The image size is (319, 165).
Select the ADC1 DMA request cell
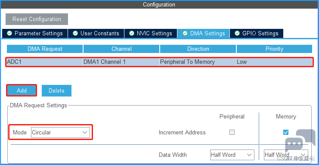[x=44, y=62]
